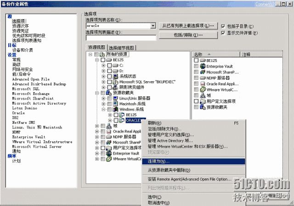294x206 pixels.
Task: Check 用户定义选择项 checkbox in name list
Action: (x=196, y=101)
